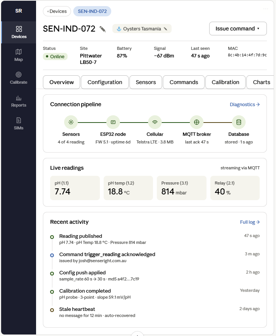
Task: Click the 'Reading published' activity title
Action: click(80, 236)
